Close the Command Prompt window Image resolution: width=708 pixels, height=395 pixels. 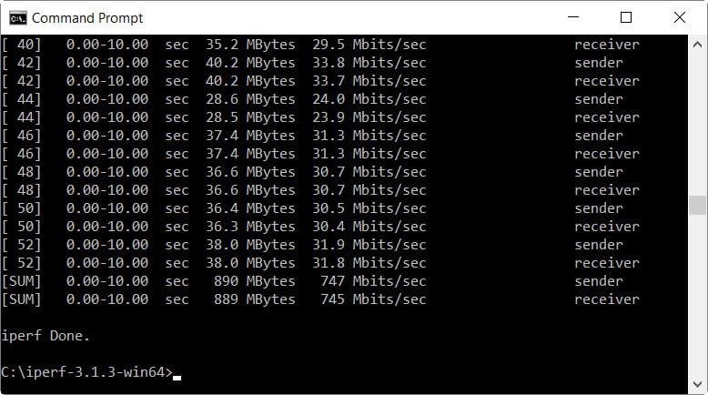680,17
